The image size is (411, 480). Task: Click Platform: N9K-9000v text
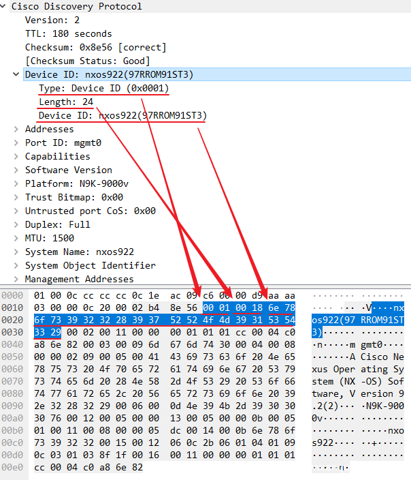click(77, 183)
